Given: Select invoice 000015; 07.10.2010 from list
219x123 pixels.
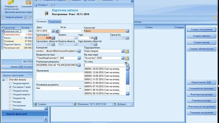Looking at the screenshot, I should coord(105,86).
